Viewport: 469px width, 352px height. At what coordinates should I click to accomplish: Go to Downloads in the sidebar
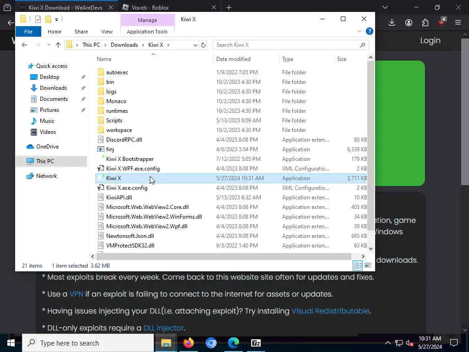53,88
